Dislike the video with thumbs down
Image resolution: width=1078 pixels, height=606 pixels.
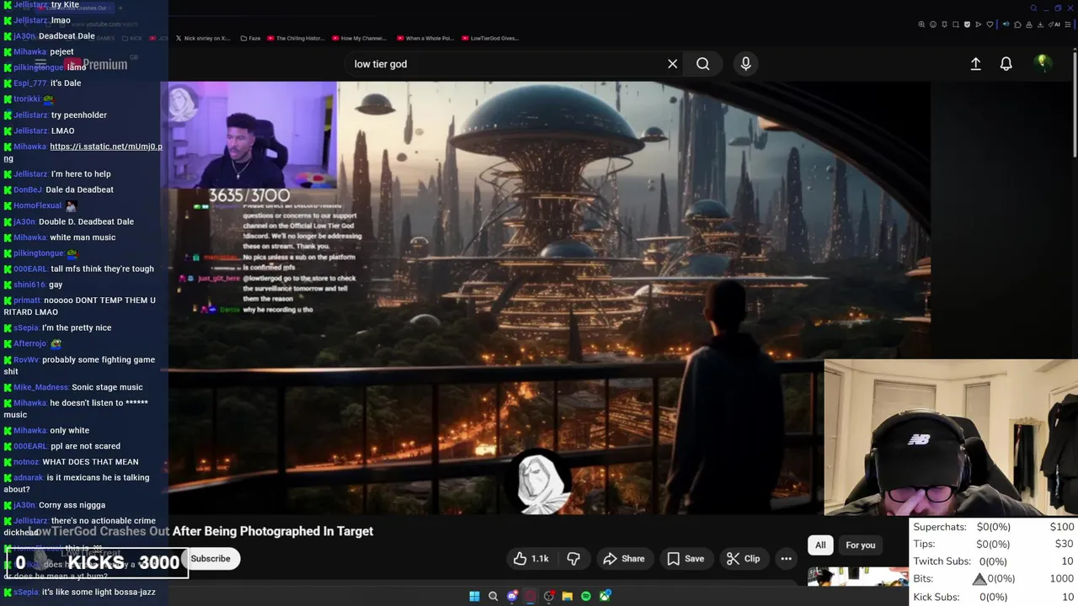[x=574, y=559]
